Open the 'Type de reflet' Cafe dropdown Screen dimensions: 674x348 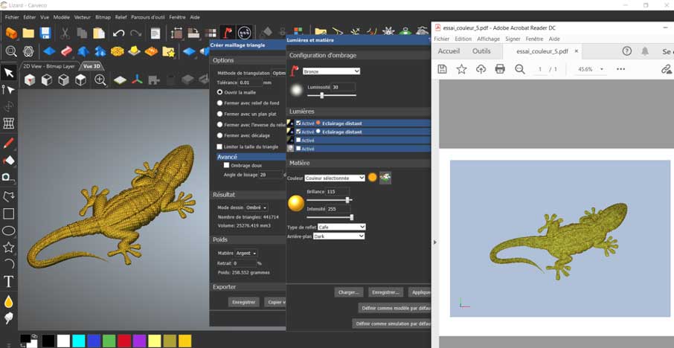[341, 227]
